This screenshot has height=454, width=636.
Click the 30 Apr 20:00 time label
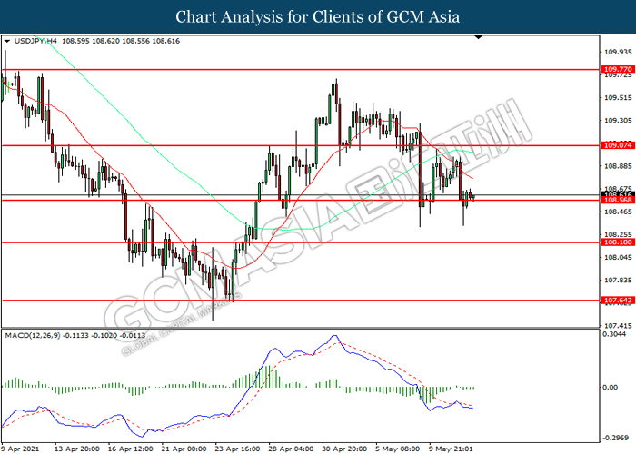344,449
